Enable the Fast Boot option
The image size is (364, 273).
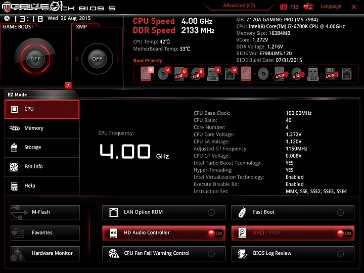tap(293, 212)
